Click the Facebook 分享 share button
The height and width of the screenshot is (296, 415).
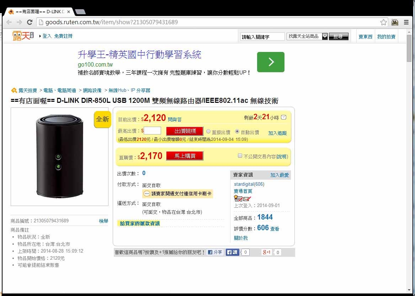point(215,252)
